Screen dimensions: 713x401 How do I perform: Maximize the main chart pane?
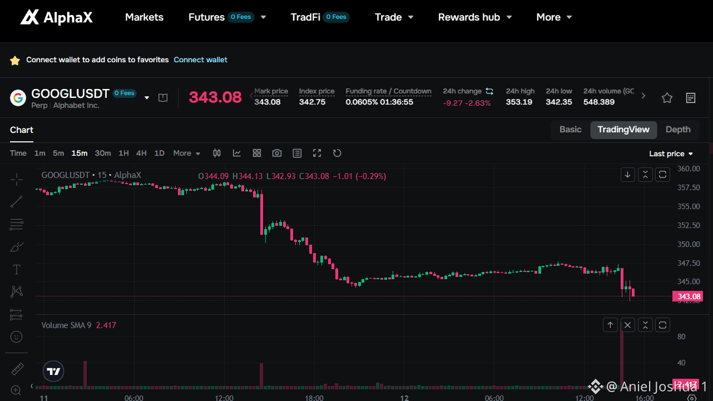tap(663, 175)
